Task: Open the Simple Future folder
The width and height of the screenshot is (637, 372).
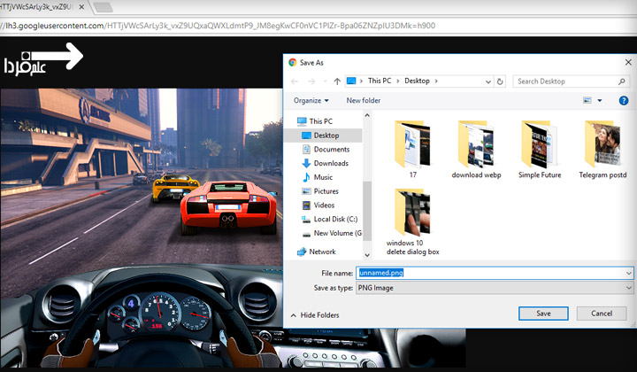Action: pos(539,145)
